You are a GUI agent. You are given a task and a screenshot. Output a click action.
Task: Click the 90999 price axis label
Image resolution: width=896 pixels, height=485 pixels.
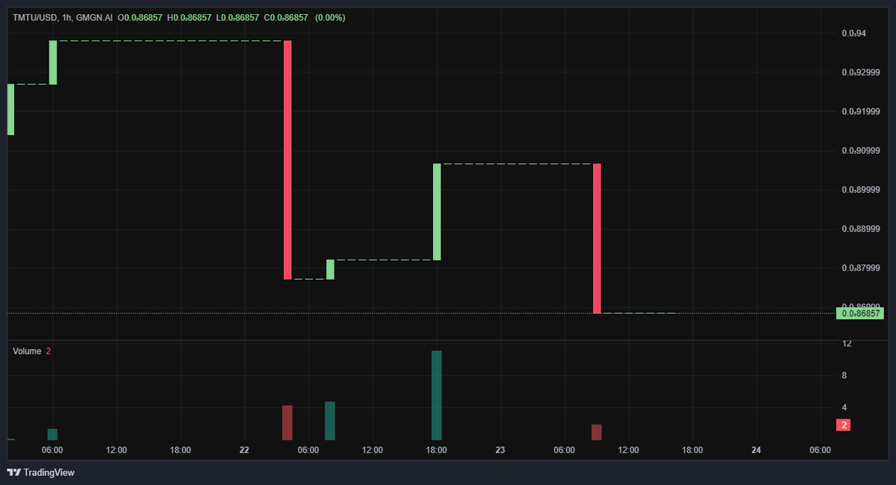(x=861, y=151)
